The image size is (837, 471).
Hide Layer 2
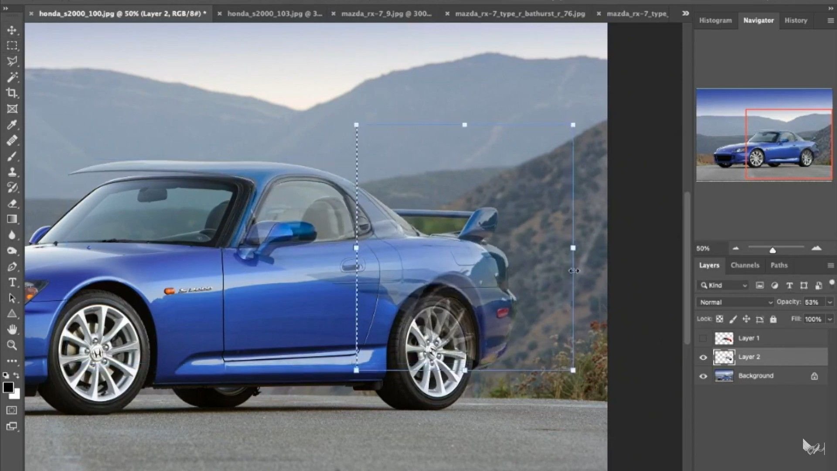click(x=703, y=357)
